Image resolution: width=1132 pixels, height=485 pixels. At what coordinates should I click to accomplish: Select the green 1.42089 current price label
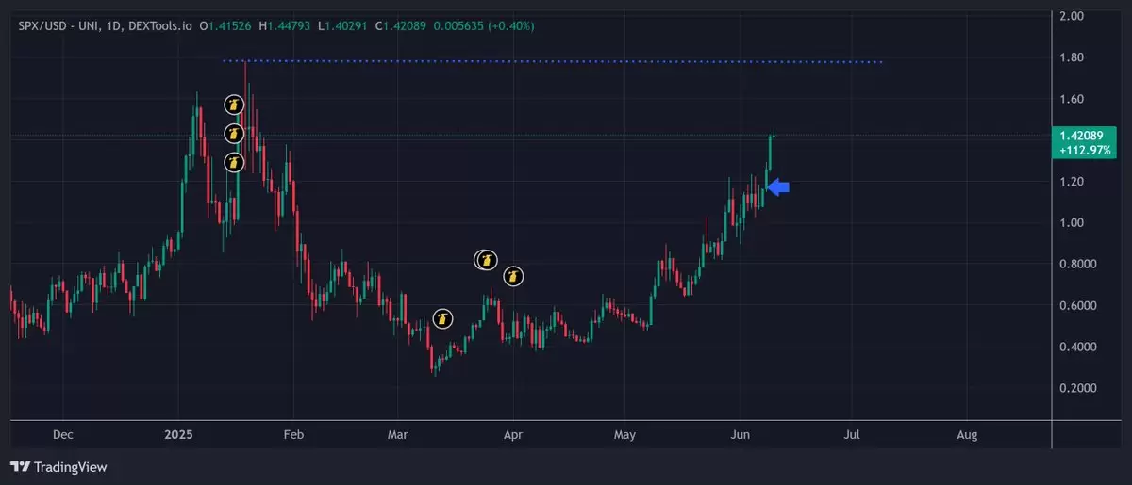(1081, 136)
